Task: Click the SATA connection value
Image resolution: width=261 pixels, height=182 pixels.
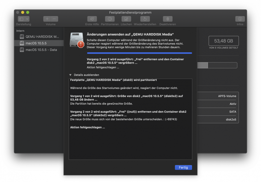Action: coord(233,112)
